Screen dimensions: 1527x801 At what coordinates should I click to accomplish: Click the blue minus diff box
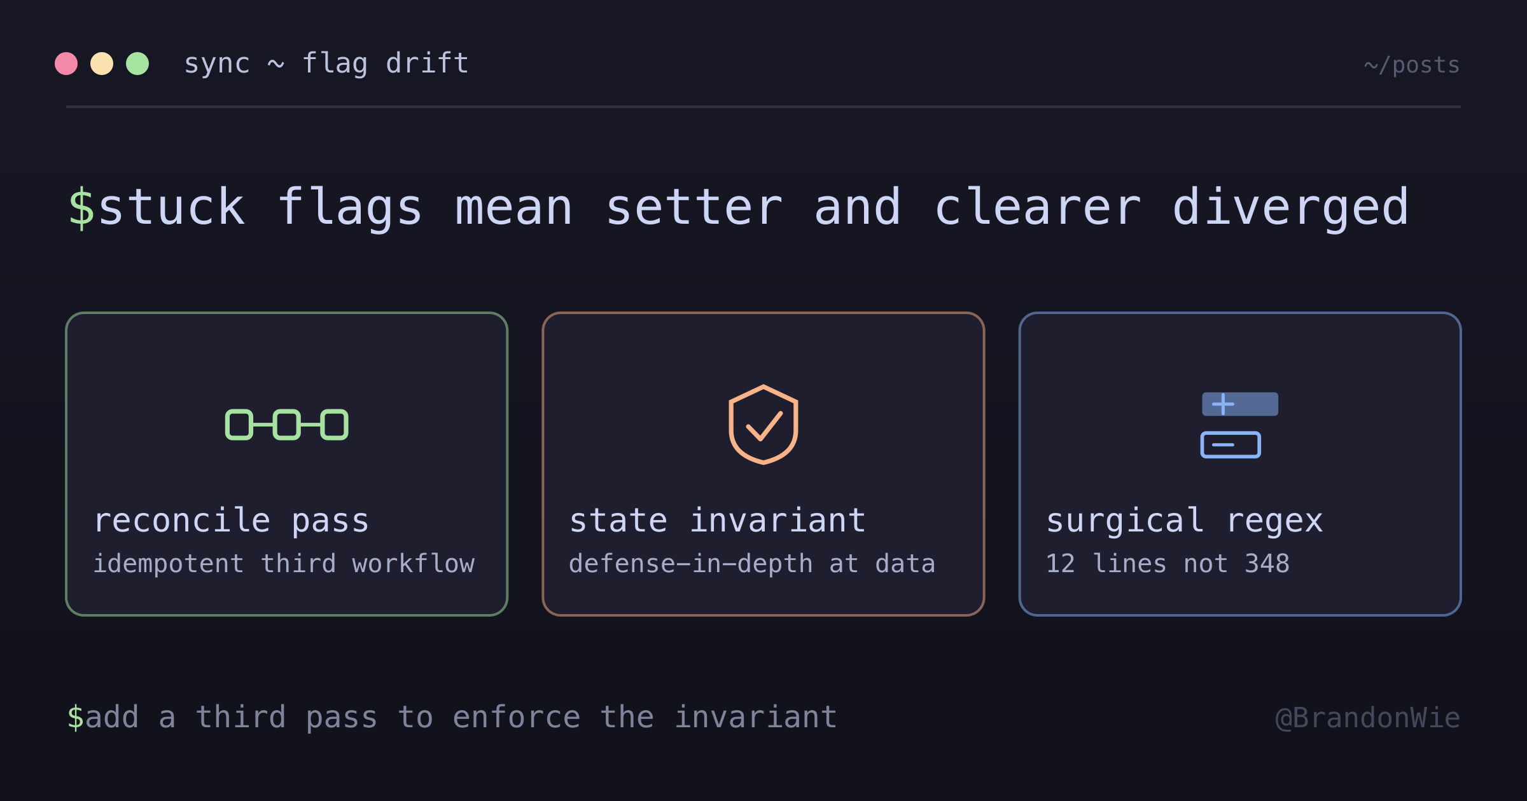1231,445
